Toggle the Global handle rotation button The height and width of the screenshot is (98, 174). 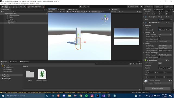point(38,7)
